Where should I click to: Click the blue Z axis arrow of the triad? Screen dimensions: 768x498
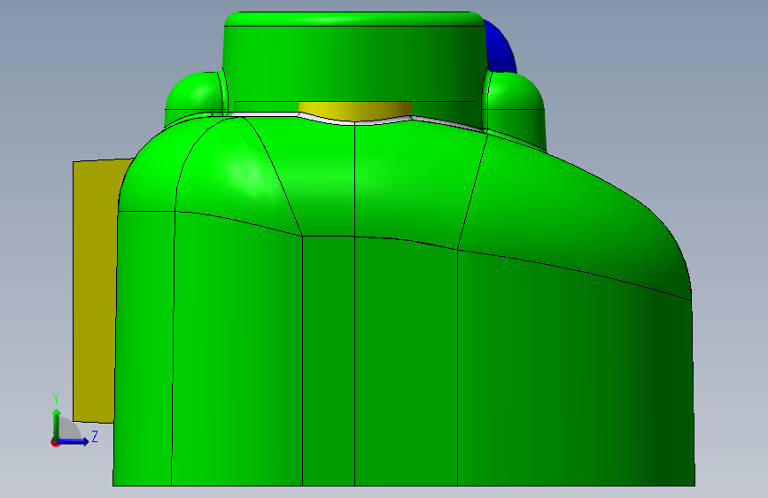74,441
